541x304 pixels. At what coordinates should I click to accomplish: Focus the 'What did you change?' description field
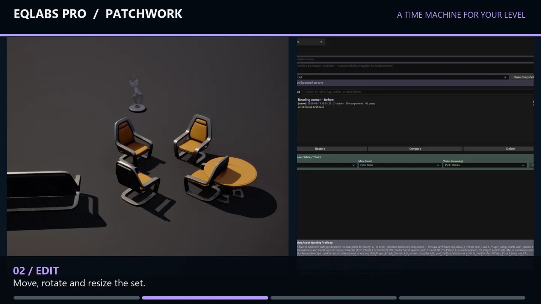(x=415, y=68)
